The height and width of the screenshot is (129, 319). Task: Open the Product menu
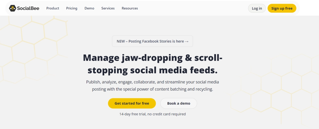[53, 8]
